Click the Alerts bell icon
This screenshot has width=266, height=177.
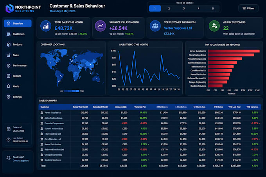[x=9, y=86]
